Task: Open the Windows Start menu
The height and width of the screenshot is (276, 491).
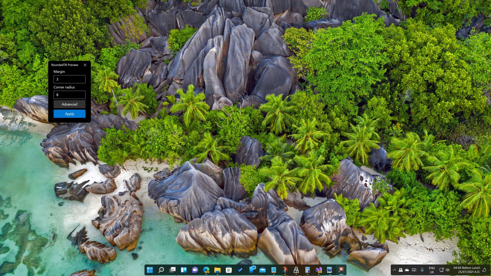Action: (x=150, y=270)
